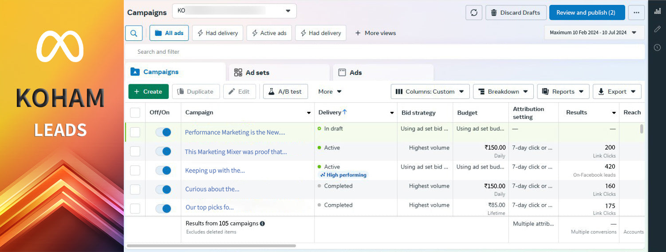The image size is (666, 252).
Task: Click into the Search and filter field
Action: (384, 51)
